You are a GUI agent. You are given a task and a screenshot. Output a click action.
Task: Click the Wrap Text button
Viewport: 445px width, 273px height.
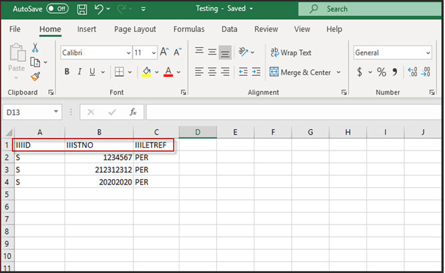pyautogui.click(x=292, y=53)
